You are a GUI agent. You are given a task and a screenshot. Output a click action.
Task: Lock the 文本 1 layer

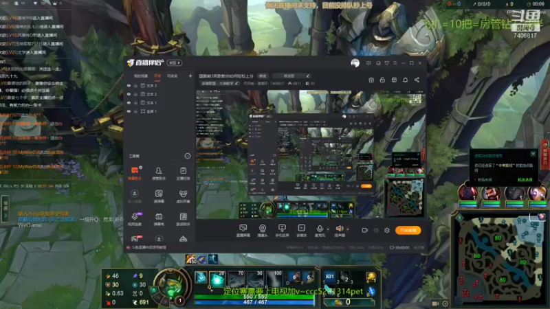[135, 102]
